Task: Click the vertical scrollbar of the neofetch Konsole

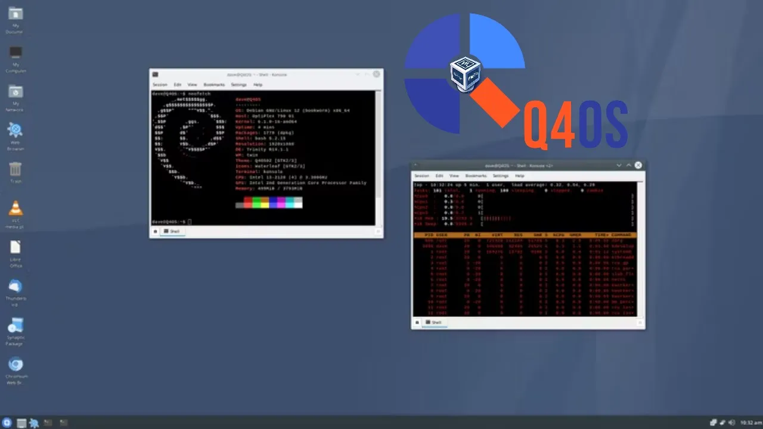Action: [x=379, y=158]
